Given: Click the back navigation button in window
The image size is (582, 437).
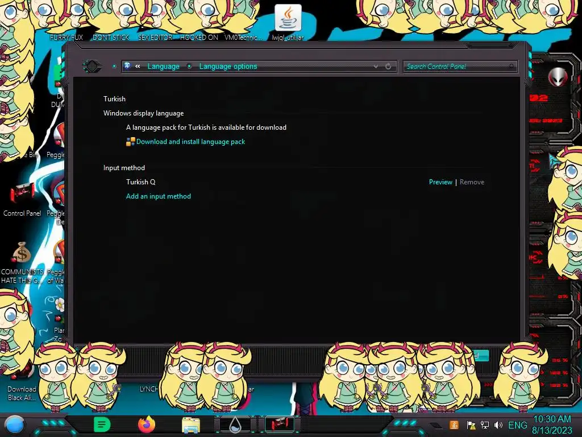Looking at the screenshot, I should 92,67.
